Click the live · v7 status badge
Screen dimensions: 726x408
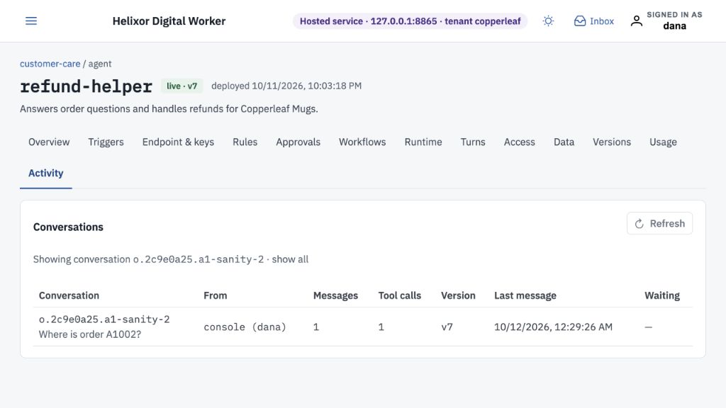click(x=182, y=86)
